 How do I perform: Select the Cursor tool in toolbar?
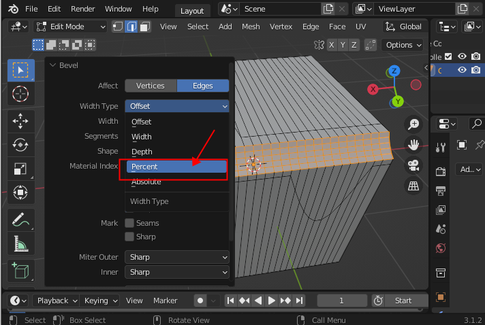20,94
